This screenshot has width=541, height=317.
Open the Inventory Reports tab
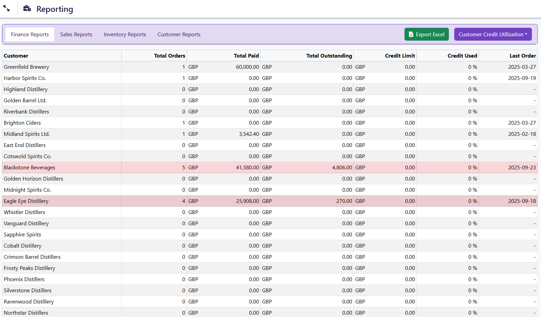click(125, 34)
